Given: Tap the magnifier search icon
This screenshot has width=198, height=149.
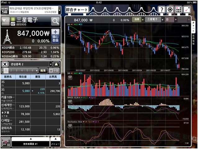Looking at the screenshot, I should [x=55, y=21].
